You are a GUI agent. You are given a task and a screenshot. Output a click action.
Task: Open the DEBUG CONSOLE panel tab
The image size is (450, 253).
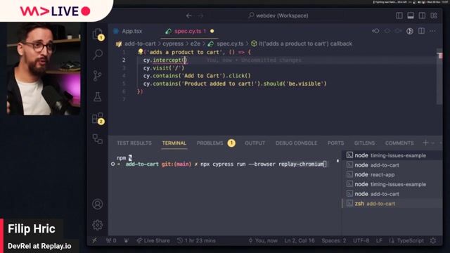pos(296,143)
